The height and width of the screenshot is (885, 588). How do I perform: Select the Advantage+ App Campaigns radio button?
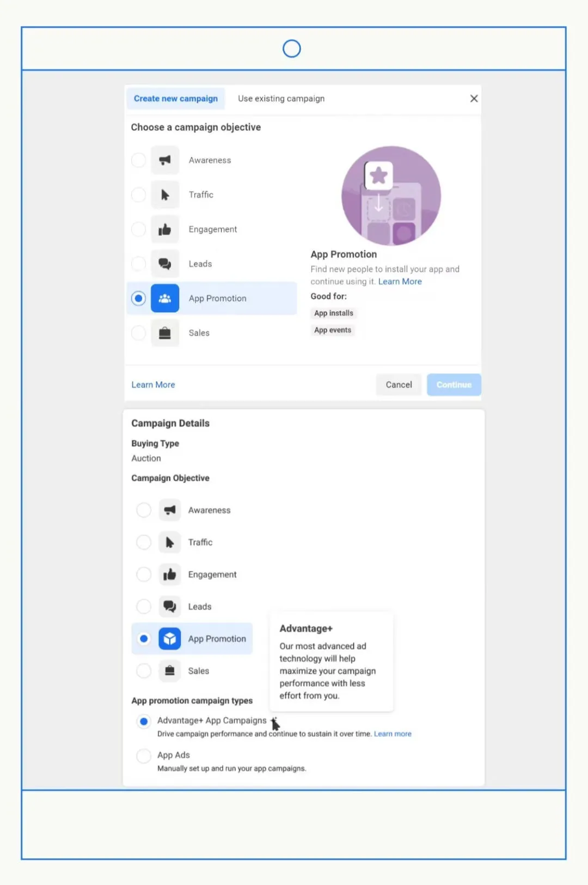[x=144, y=722]
